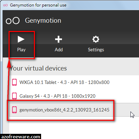Click the pink phone icon beside Galaxy S4
This screenshot has height=139, width=139.
point(14,96)
